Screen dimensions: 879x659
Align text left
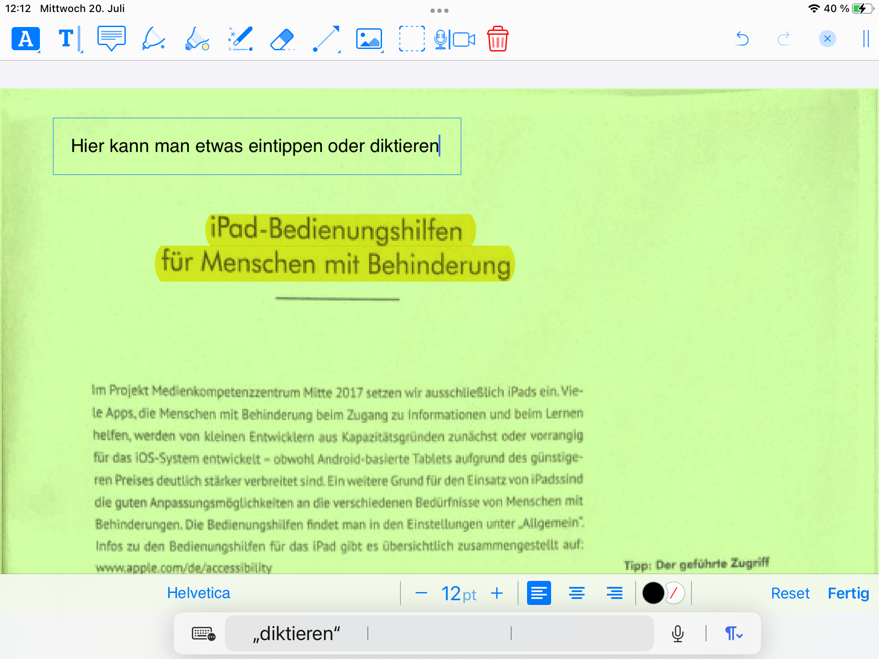(539, 593)
